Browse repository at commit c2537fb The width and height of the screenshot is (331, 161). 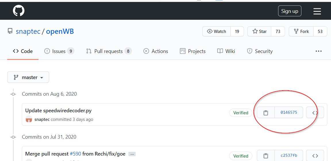(315, 156)
